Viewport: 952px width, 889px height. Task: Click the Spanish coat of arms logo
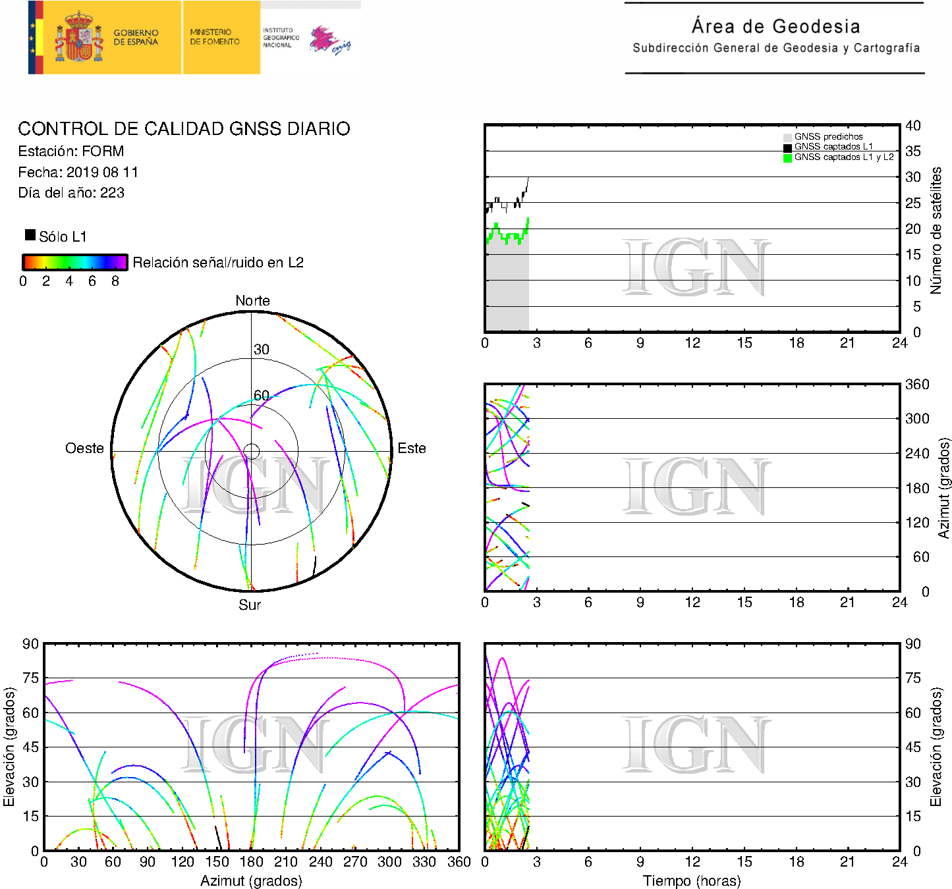click(78, 38)
